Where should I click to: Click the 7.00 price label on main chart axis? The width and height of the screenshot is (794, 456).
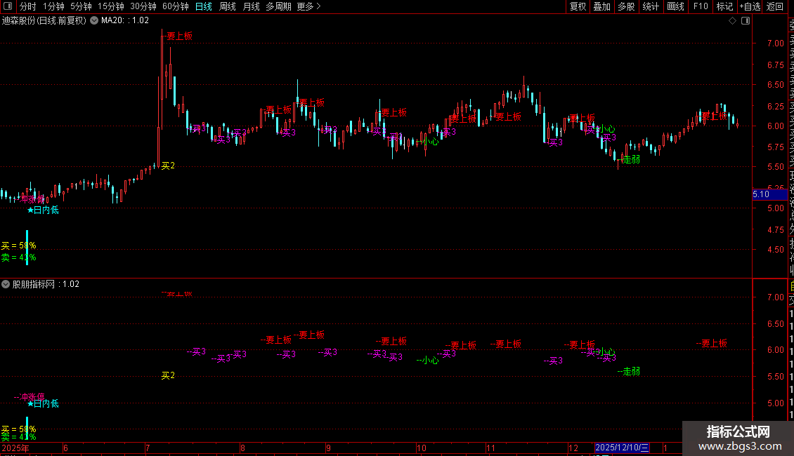coord(775,43)
